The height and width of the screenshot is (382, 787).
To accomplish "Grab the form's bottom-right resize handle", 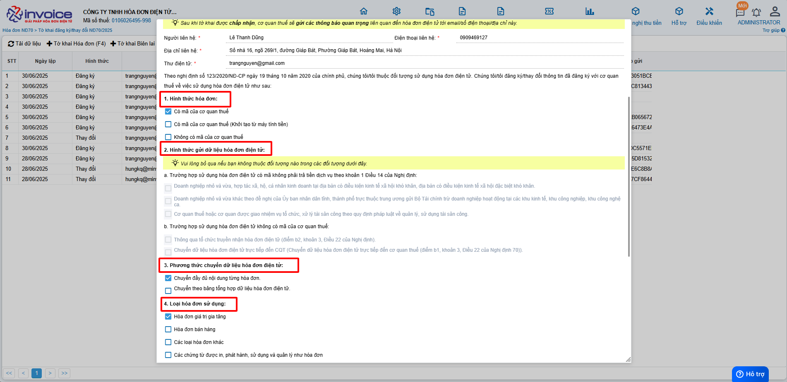I will [628, 360].
